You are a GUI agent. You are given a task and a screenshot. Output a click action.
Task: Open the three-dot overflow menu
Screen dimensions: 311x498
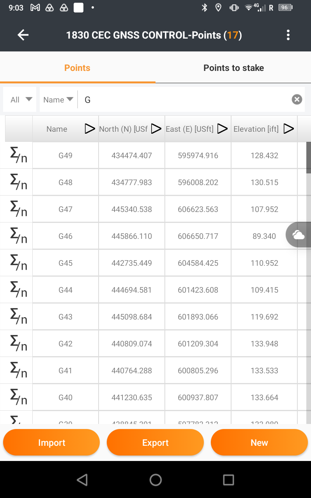tap(288, 35)
